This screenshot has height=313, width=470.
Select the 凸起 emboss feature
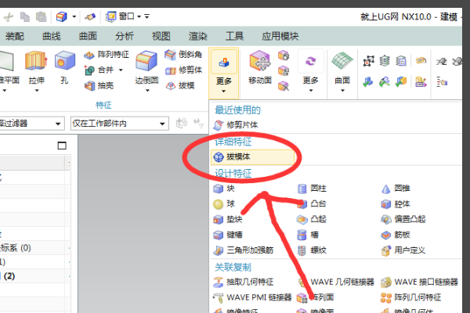[x=312, y=220]
